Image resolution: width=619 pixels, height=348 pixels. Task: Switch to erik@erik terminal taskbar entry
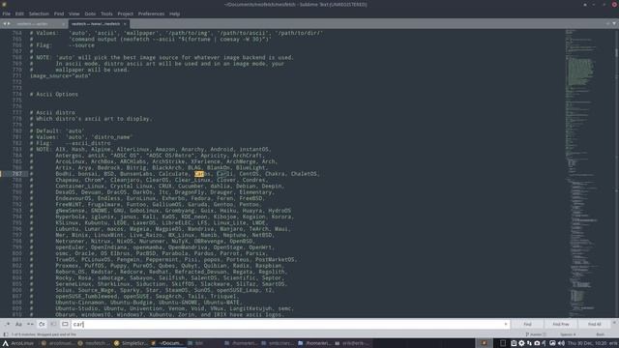(x=351, y=343)
